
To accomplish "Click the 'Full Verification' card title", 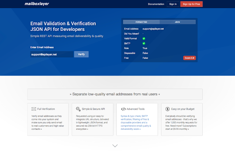I will click(x=46, y=109).
